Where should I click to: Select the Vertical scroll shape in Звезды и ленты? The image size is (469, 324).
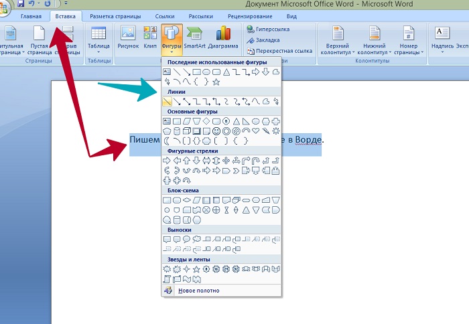pyautogui.click(x=167, y=279)
